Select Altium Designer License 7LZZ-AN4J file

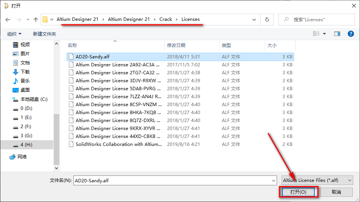point(180,97)
